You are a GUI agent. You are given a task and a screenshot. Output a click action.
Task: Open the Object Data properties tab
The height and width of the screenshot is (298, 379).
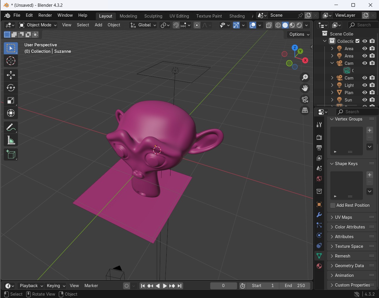pyautogui.click(x=319, y=256)
